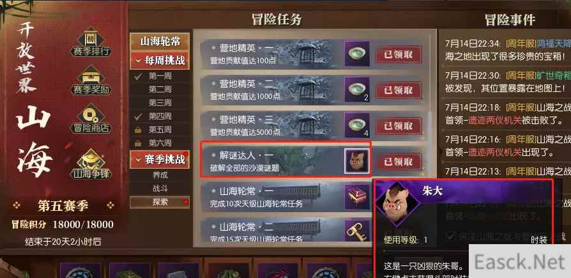Click 已领取 button for 解谜达人·一

(x=399, y=161)
